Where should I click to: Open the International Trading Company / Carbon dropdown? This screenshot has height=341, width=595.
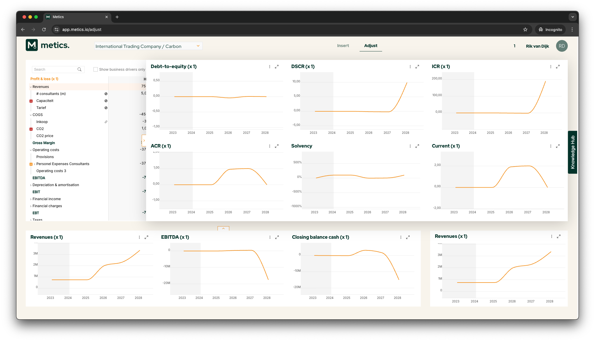pos(148,46)
